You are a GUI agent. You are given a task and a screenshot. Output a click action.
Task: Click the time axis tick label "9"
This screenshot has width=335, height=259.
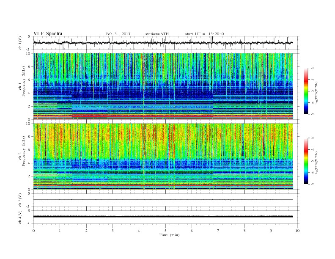[271, 231]
